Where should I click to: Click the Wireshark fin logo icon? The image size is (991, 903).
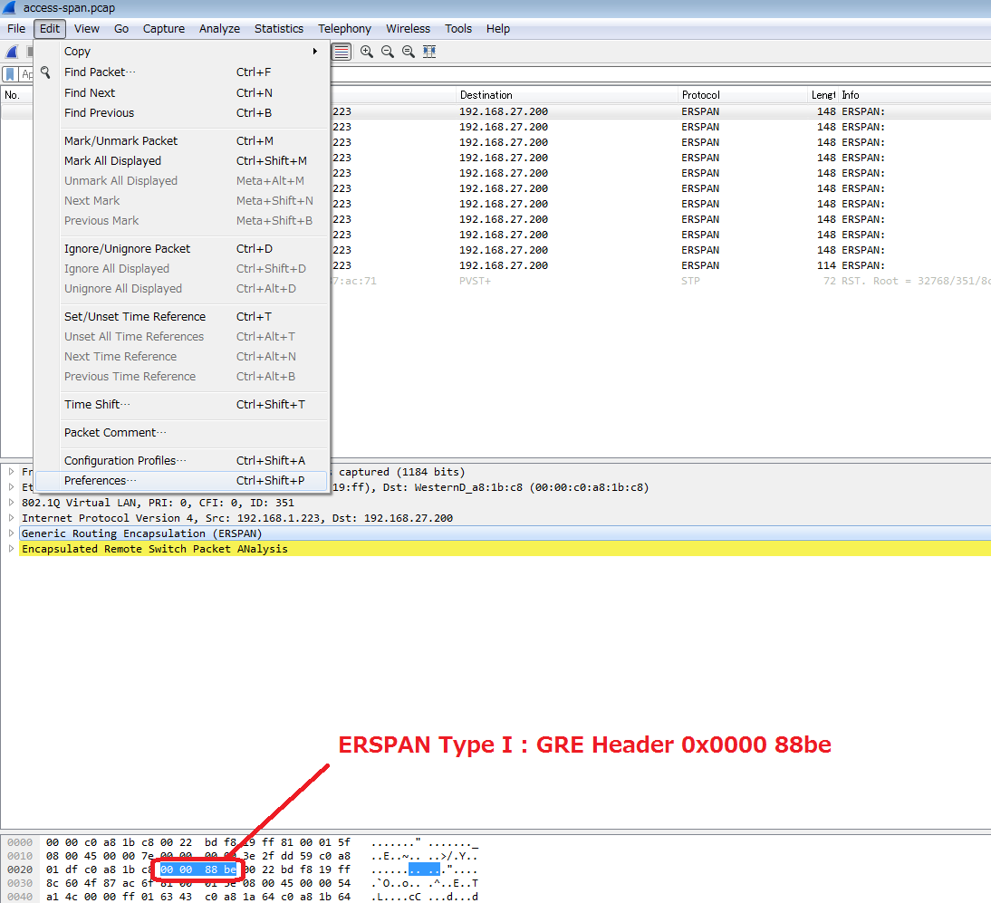pyautogui.click(x=10, y=52)
